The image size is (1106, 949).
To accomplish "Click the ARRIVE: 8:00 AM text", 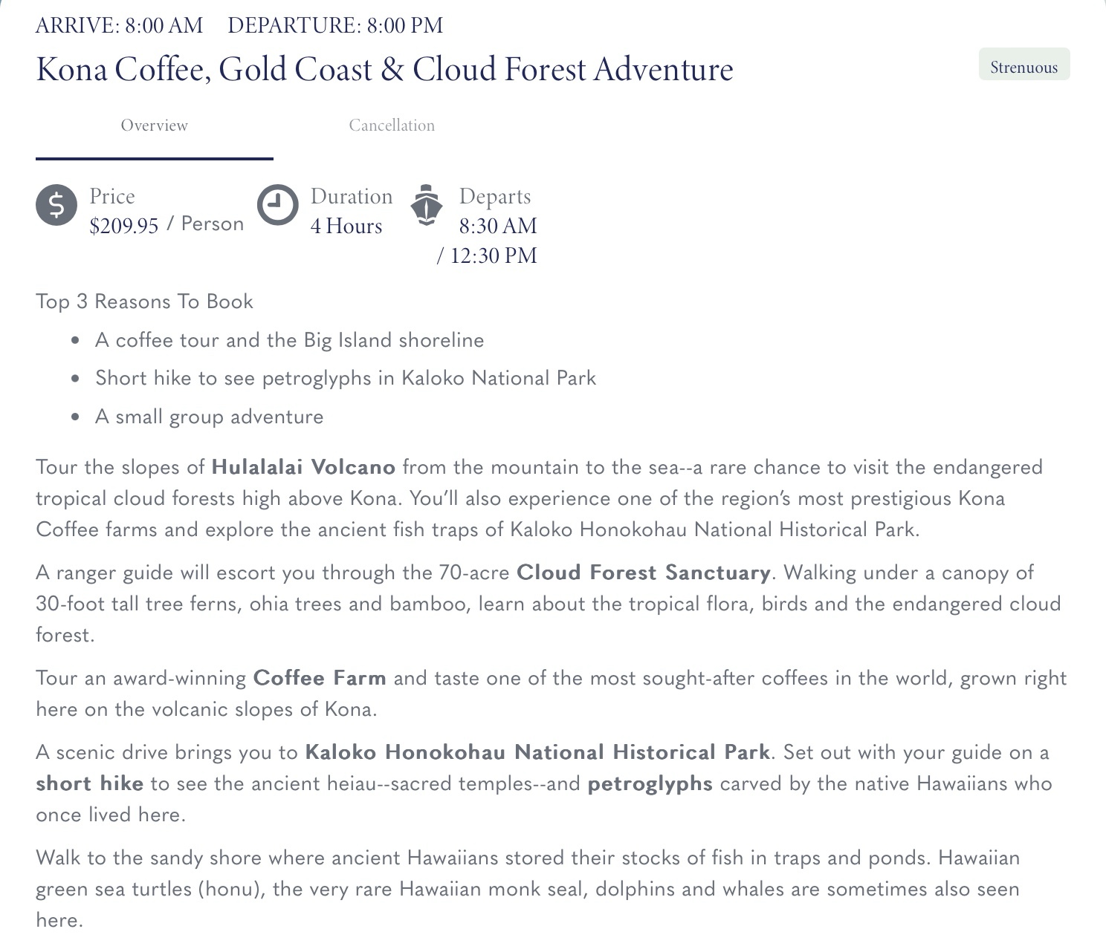I will (119, 25).
